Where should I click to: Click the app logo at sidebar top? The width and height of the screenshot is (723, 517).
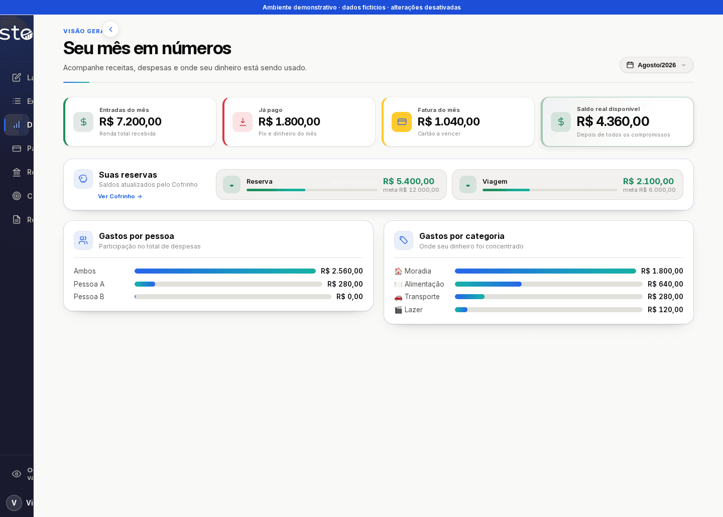tap(17, 33)
